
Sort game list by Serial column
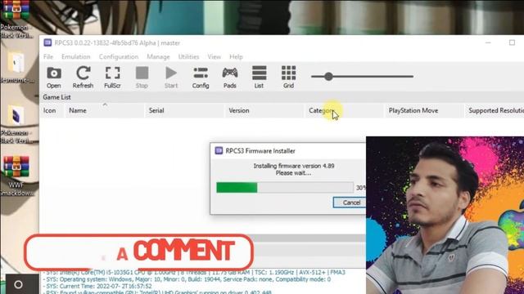point(184,110)
